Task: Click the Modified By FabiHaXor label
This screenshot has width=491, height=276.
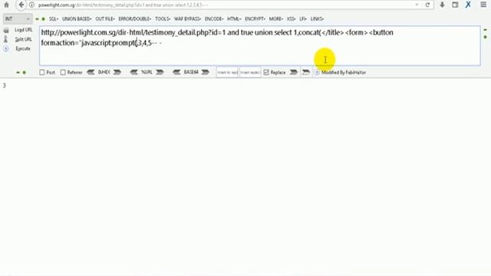Action: pos(344,72)
